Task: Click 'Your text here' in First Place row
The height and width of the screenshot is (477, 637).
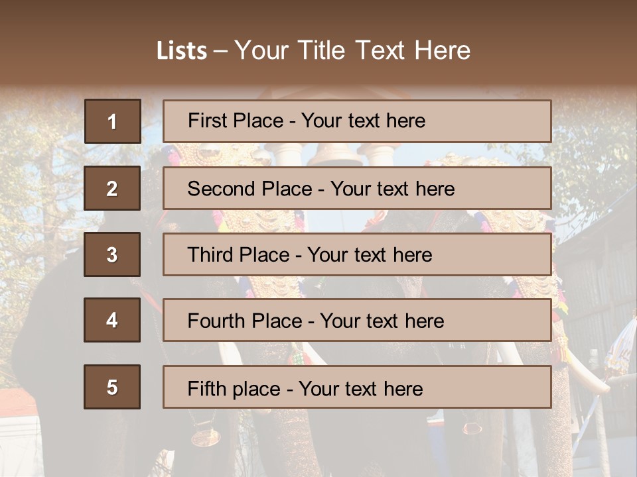Action: click(x=363, y=121)
